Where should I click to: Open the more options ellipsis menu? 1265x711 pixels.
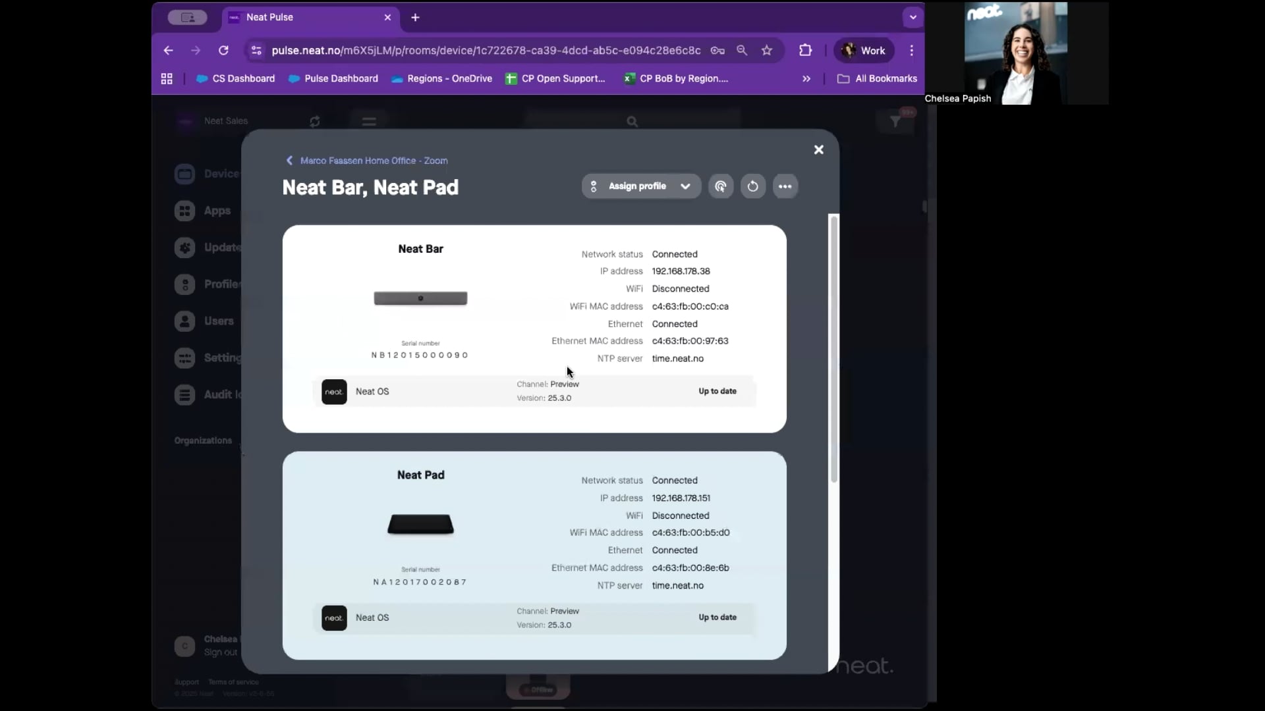785,186
